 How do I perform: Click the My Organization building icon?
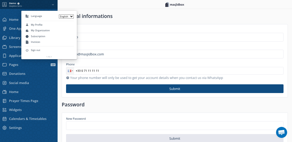point(27,31)
